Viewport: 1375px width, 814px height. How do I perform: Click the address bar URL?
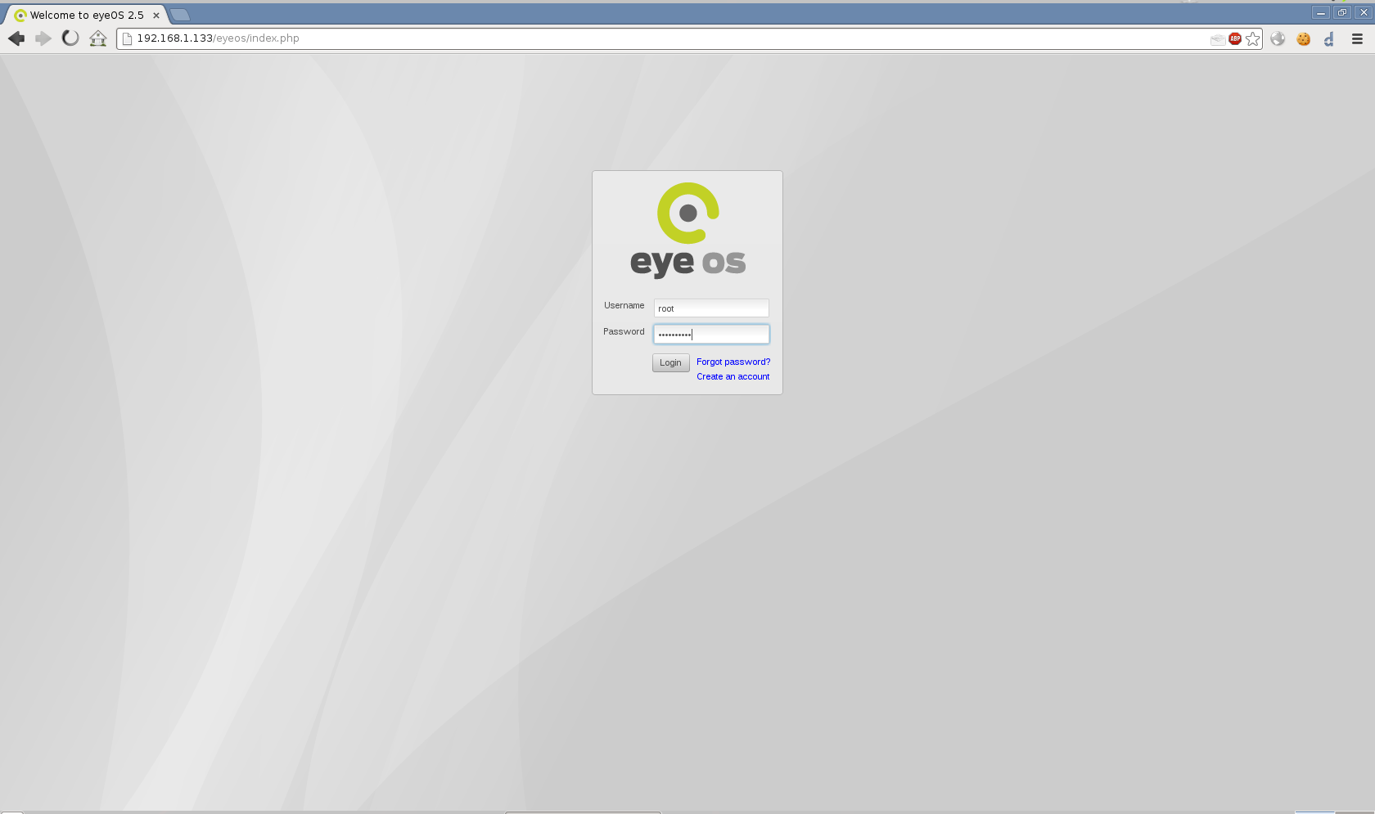tap(573, 38)
